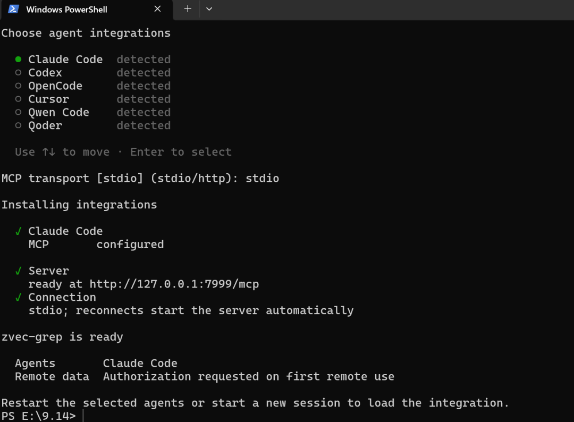Open the http://127.0.0.1:7999/mcp URL

point(174,284)
